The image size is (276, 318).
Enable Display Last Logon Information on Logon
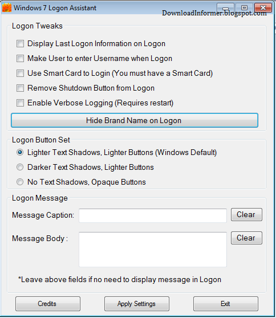coord(20,44)
